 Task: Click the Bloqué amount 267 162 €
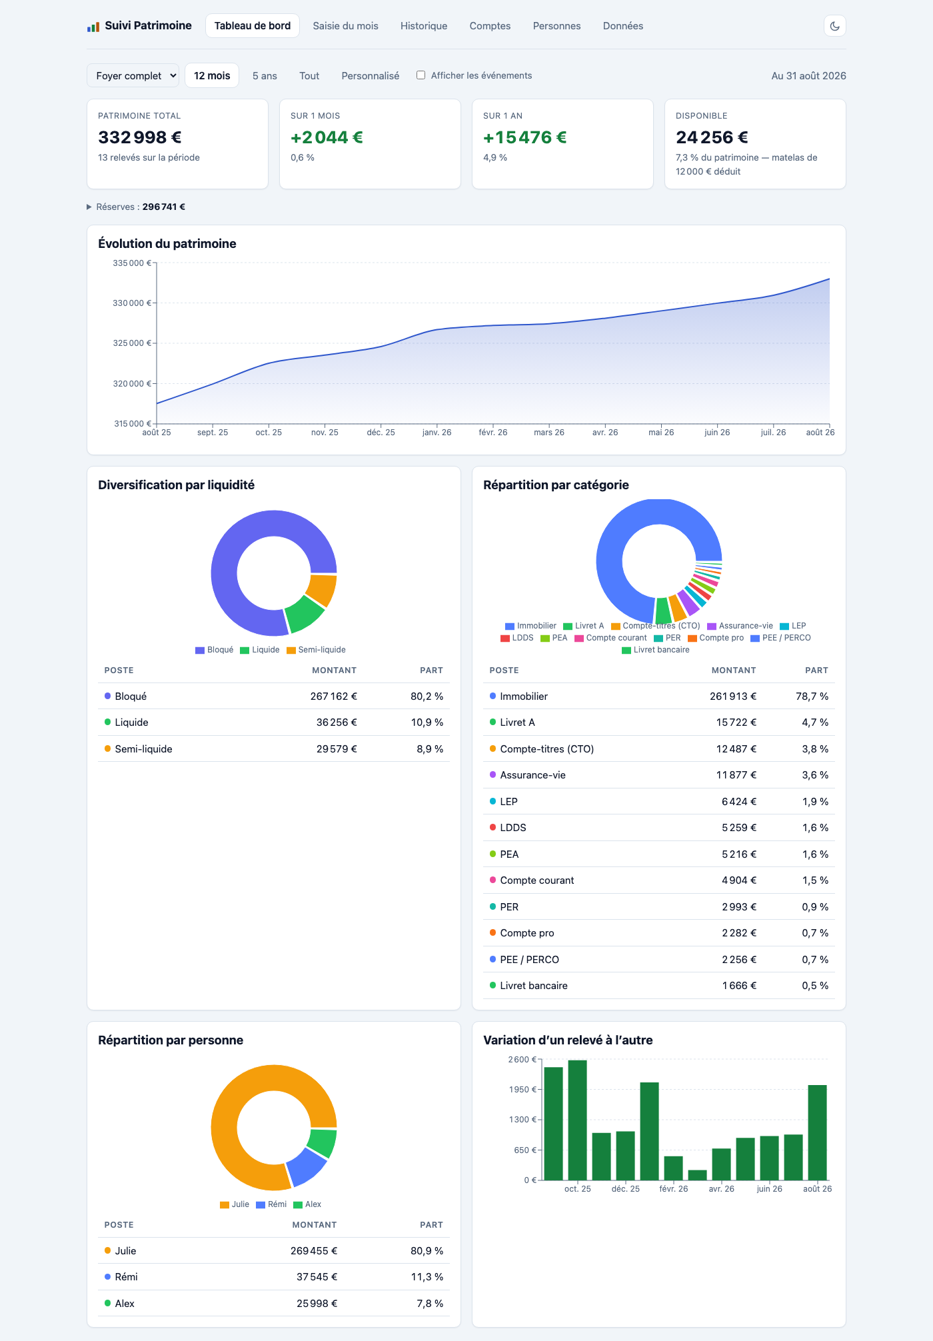[334, 696]
